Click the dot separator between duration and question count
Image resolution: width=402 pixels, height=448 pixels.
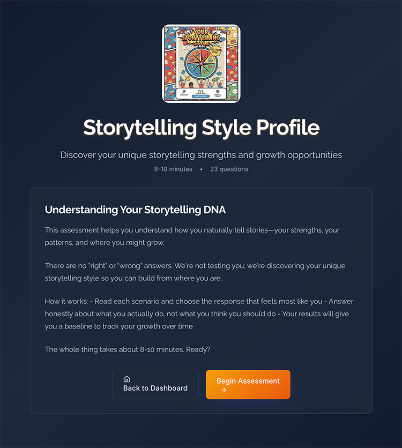[x=201, y=169]
